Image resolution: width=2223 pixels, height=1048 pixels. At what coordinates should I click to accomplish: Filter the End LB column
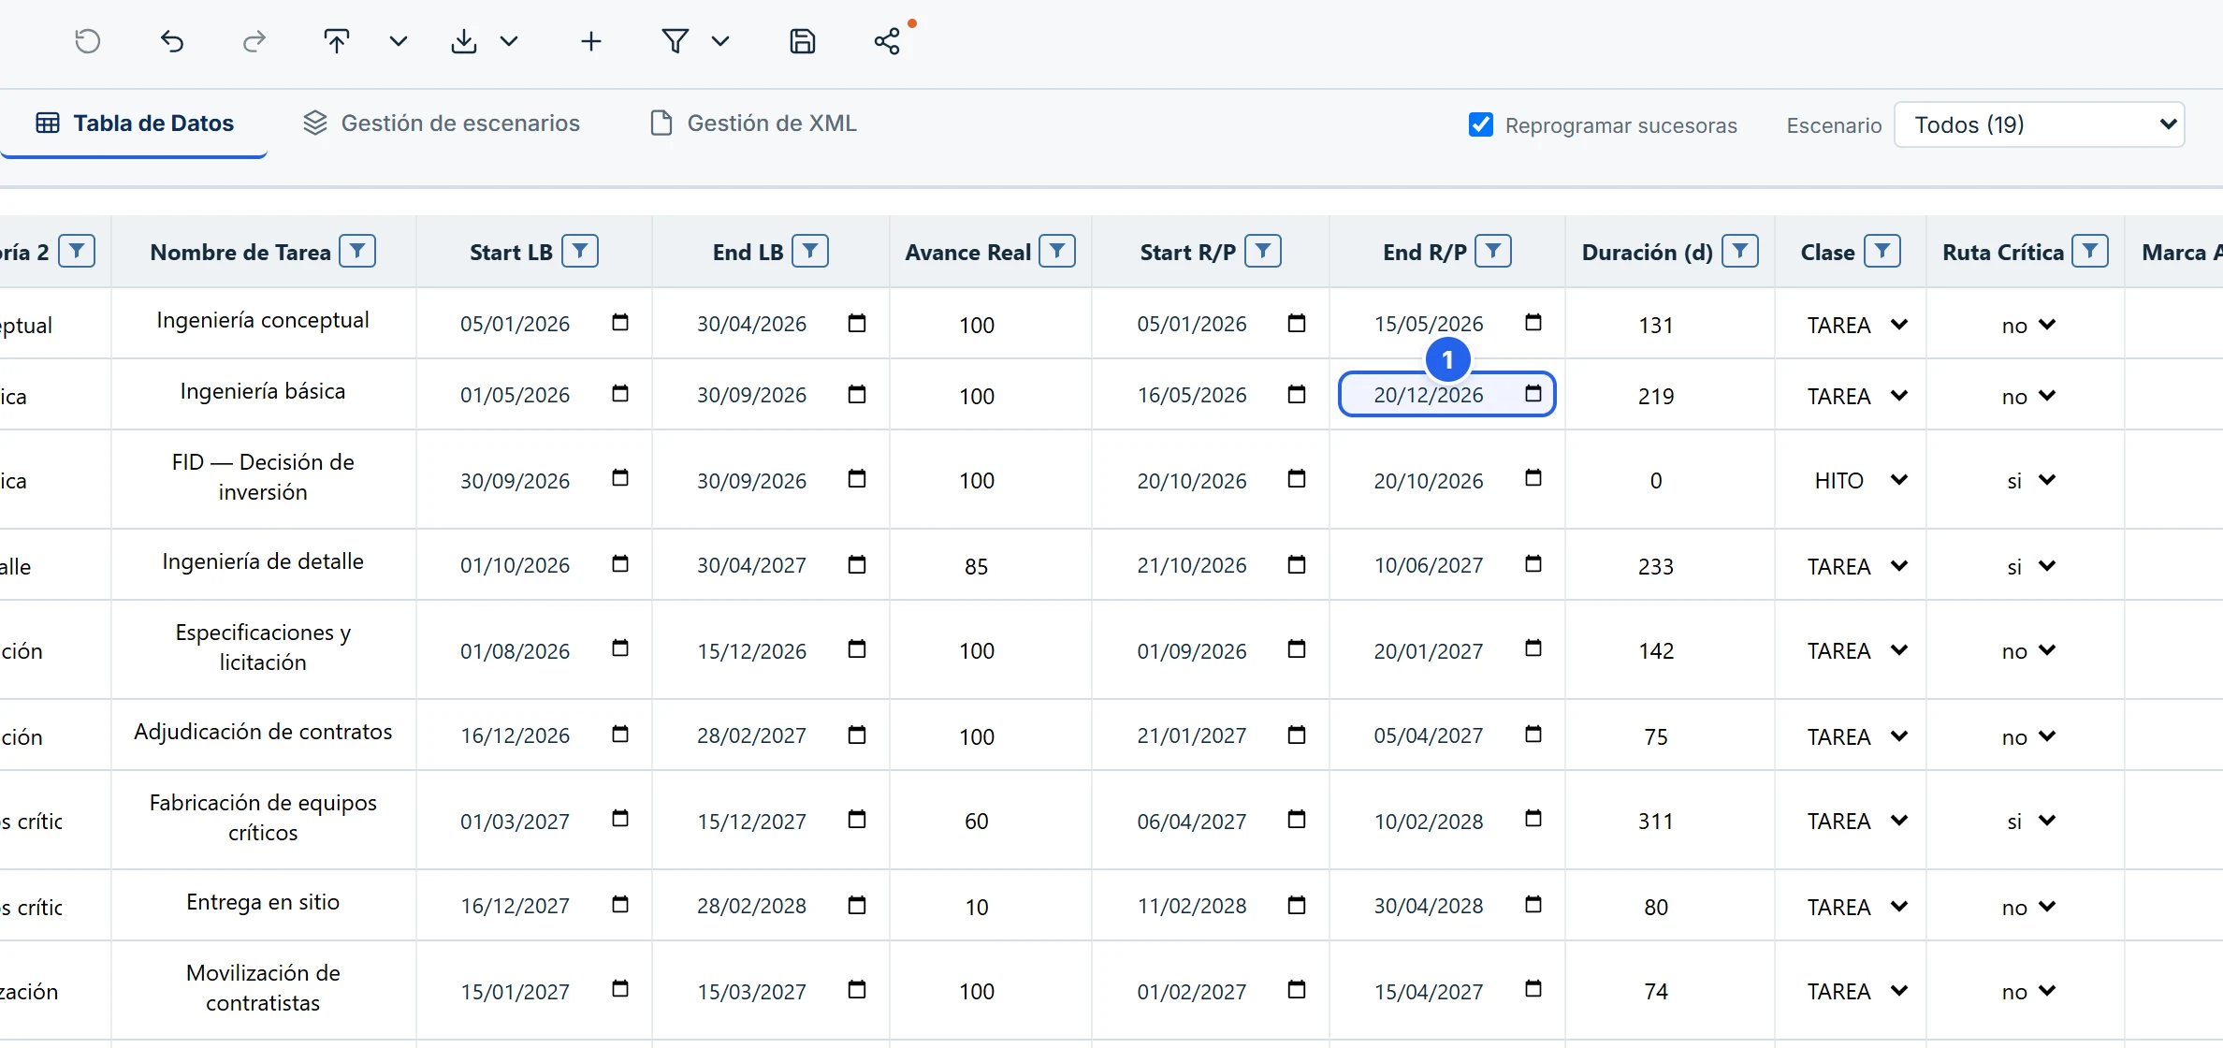(810, 251)
